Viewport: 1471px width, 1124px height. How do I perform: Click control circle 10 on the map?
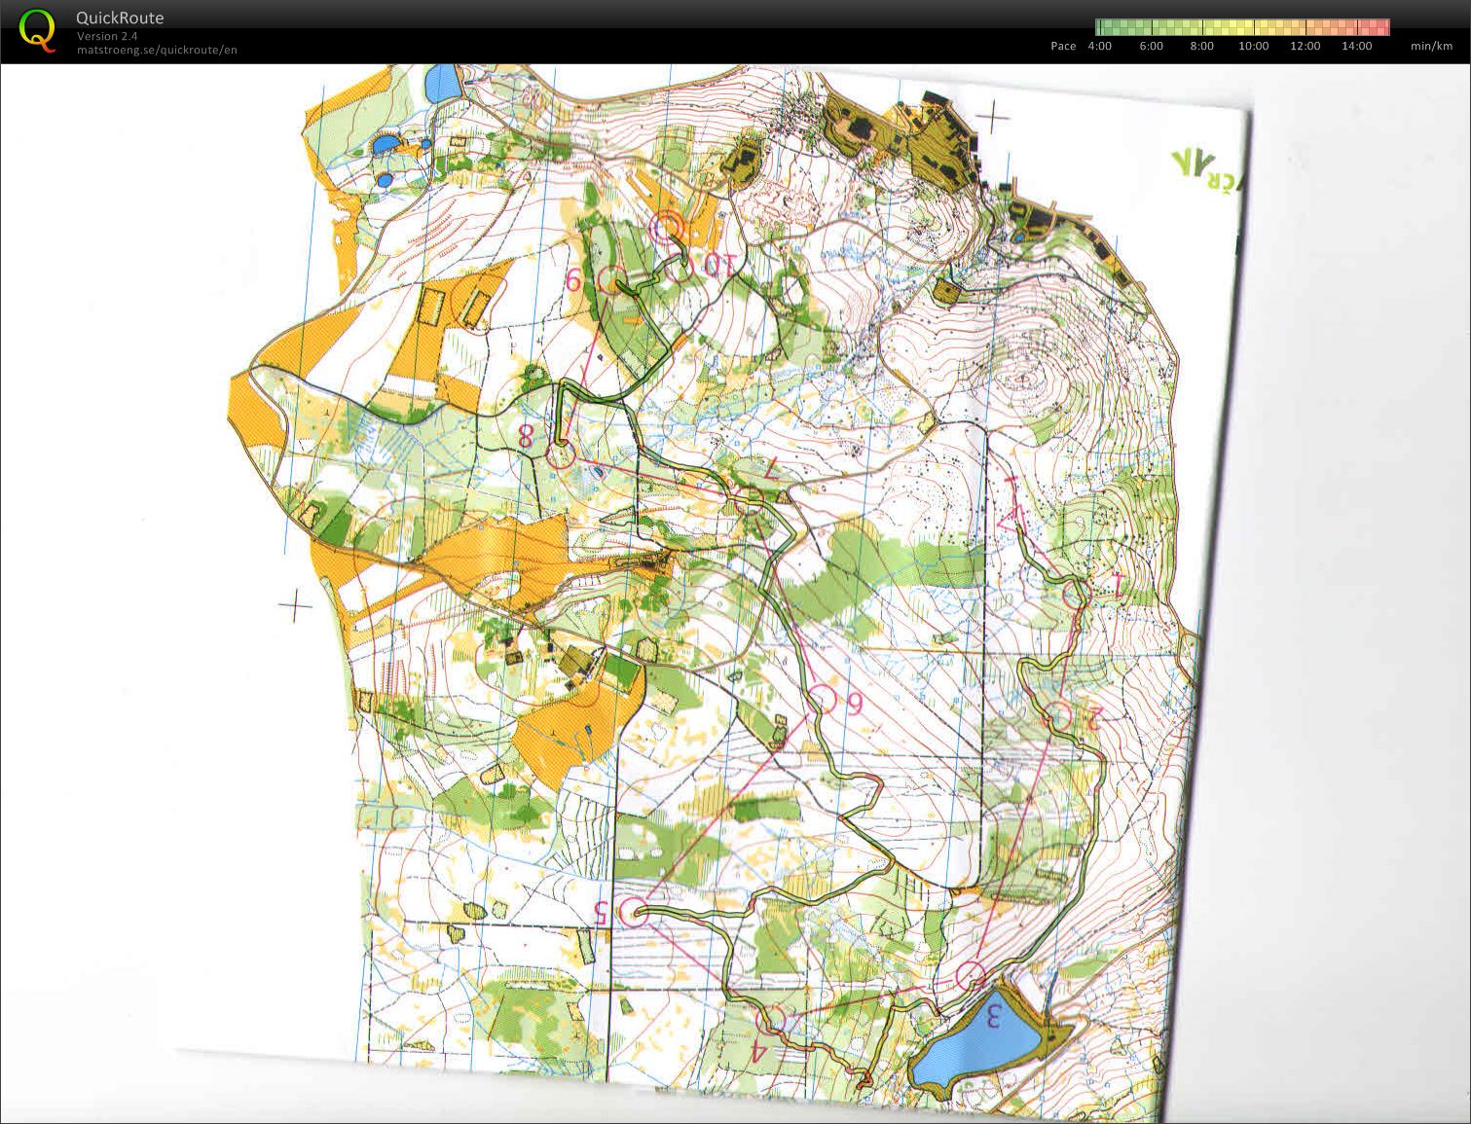[x=681, y=267]
